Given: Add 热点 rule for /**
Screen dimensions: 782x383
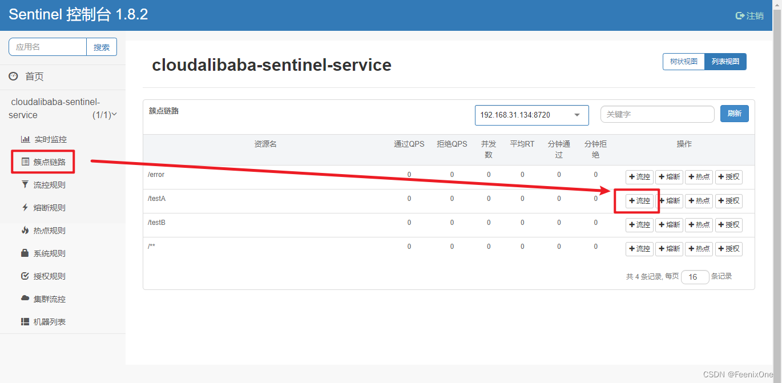Looking at the screenshot, I should pyautogui.click(x=699, y=249).
